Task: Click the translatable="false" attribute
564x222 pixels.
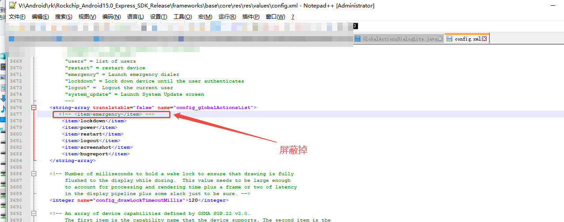Action: point(124,108)
